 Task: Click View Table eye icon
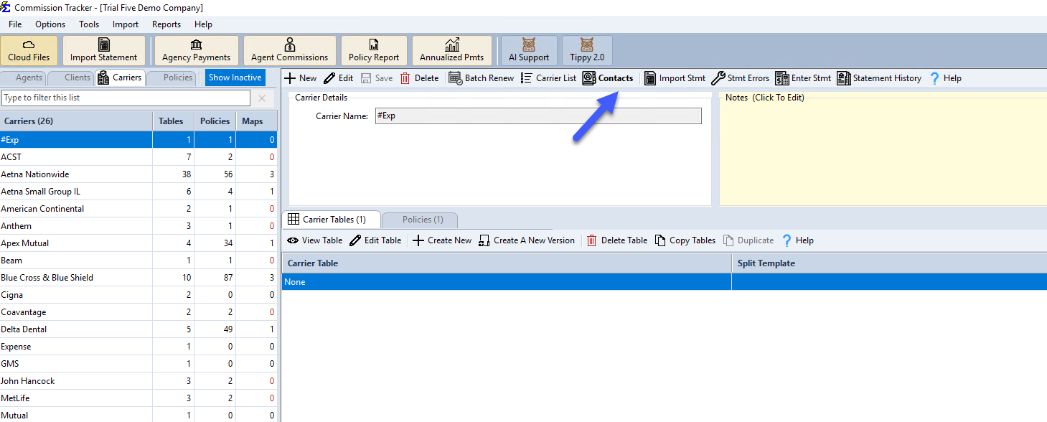click(315, 240)
